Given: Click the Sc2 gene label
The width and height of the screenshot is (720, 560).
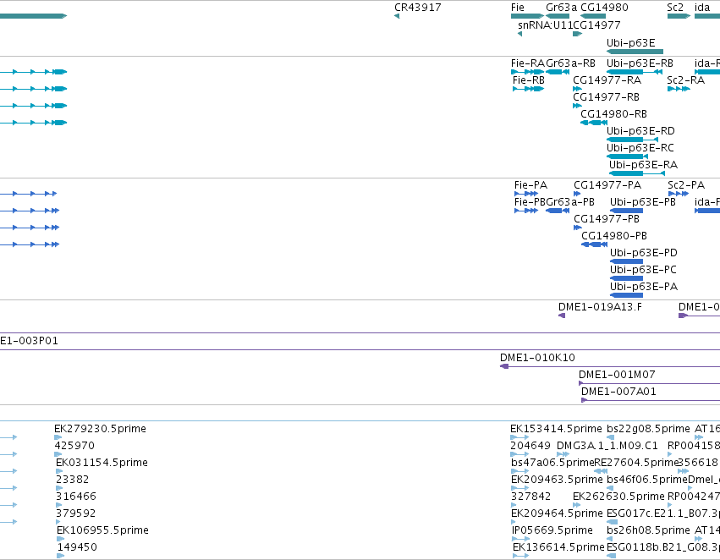Looking at the screenshot, I should (675, 8).
